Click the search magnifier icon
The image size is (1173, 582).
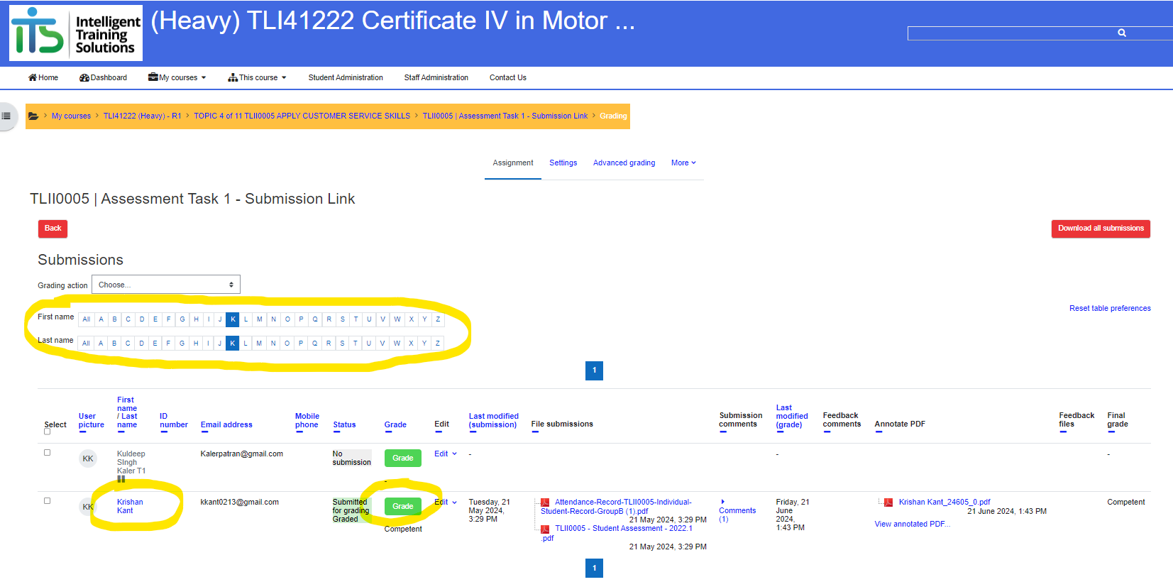[x=1122, y=33]
